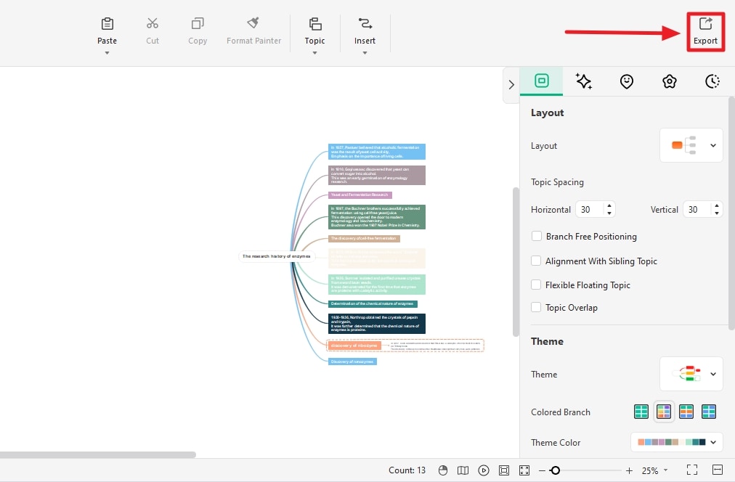Select the 'Discovery of nanozymes' topic
Screen dimensions: 735x482
point(352,361)
